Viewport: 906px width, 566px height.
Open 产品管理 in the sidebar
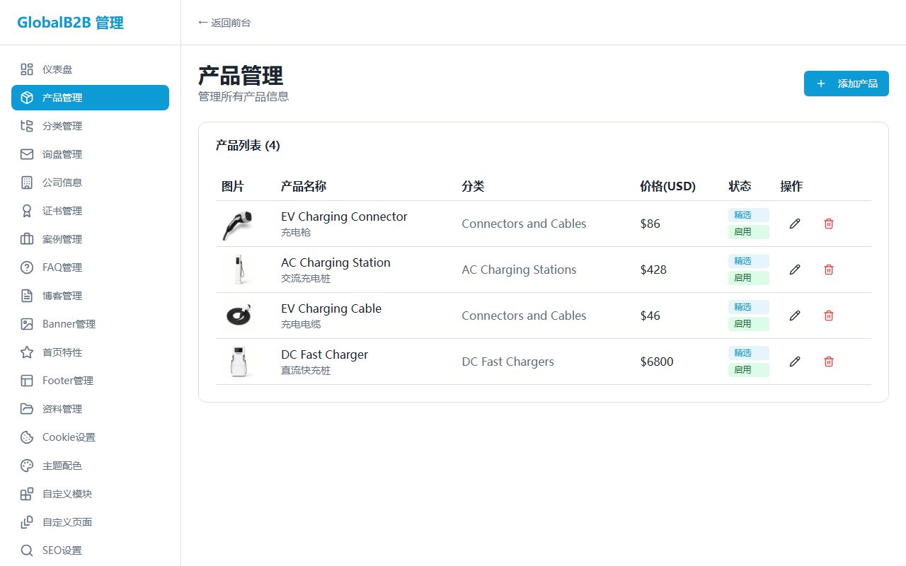90,98
